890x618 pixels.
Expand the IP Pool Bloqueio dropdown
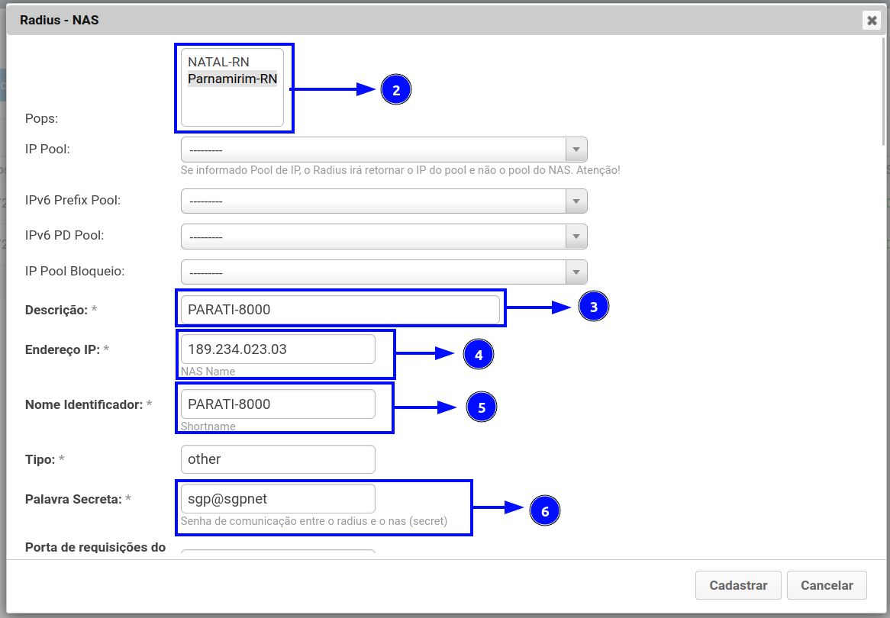pos(384,272)
